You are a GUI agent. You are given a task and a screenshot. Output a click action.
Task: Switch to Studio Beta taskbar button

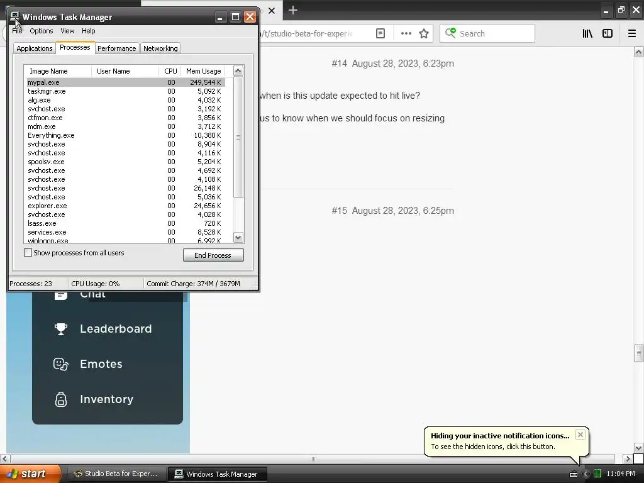coord(116,474)
